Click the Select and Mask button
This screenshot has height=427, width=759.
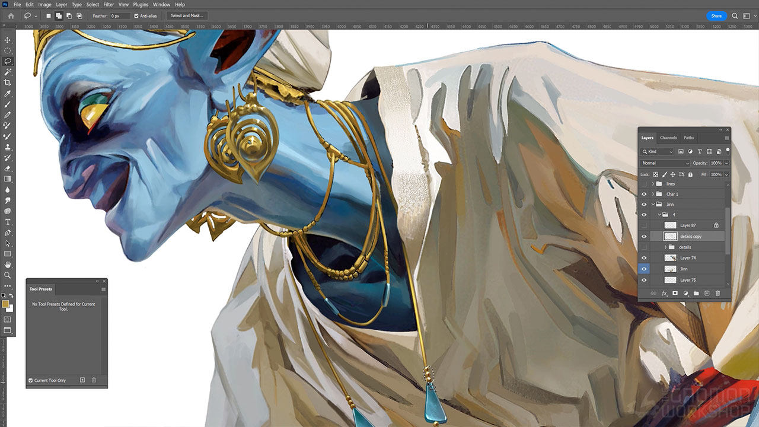pos(187,16)
